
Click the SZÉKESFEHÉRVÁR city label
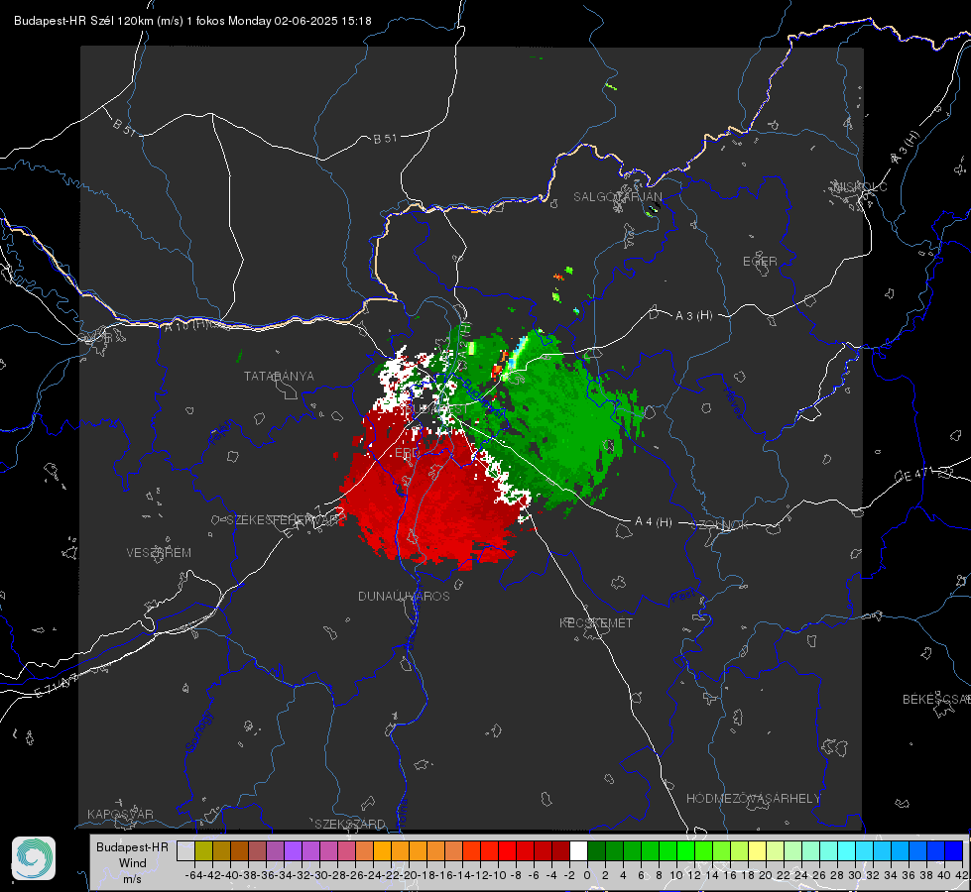283,520
